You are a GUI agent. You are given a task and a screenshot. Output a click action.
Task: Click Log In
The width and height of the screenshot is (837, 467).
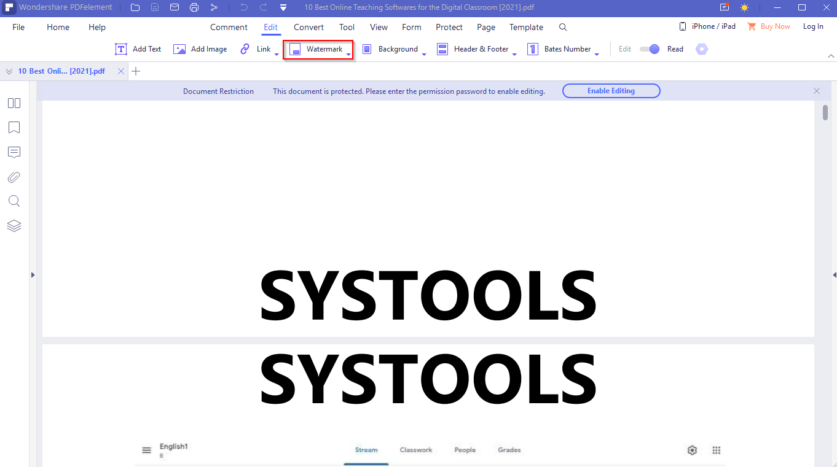click(x=813, y=26)
